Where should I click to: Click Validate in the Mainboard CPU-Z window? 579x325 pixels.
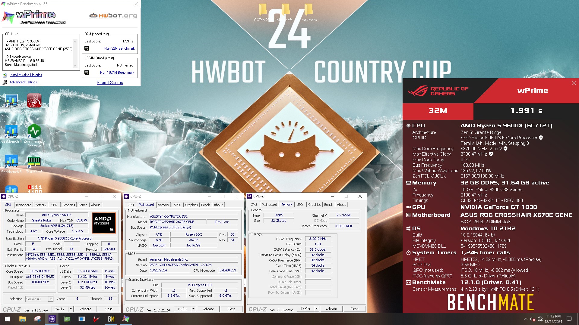208,309
